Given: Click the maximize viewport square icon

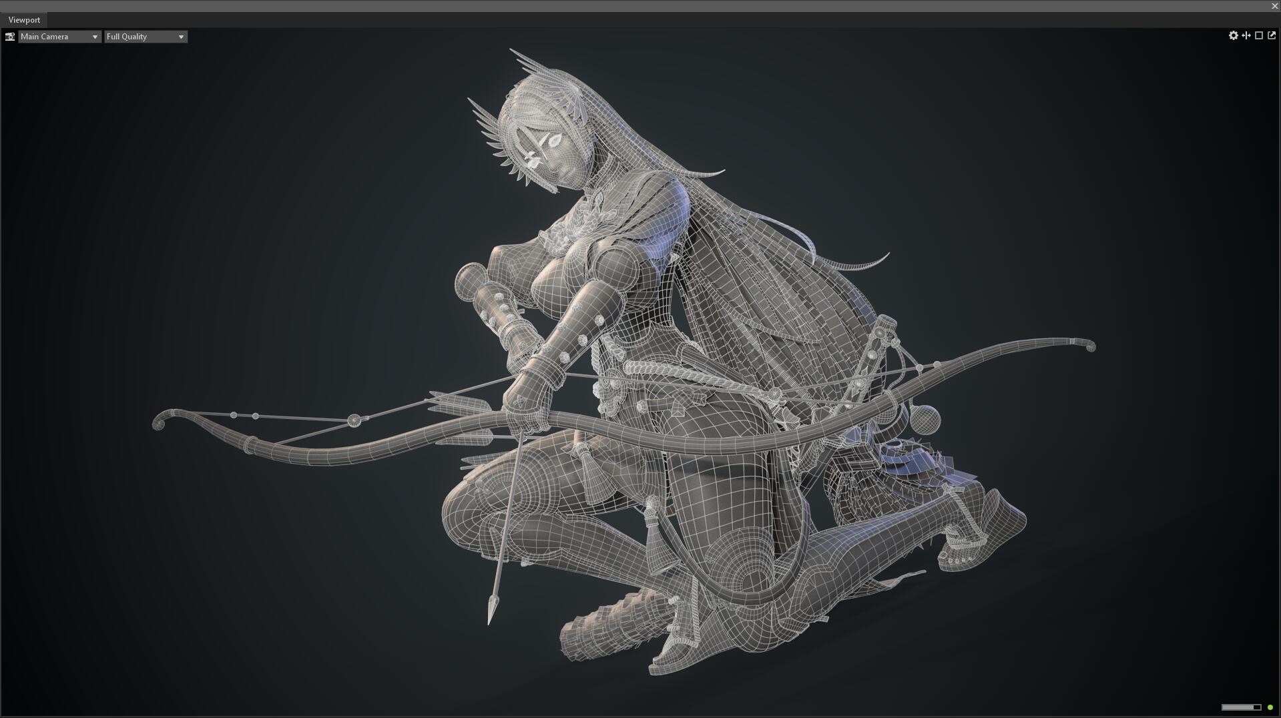Looking at the screenshot, I should click(1259, 35).
